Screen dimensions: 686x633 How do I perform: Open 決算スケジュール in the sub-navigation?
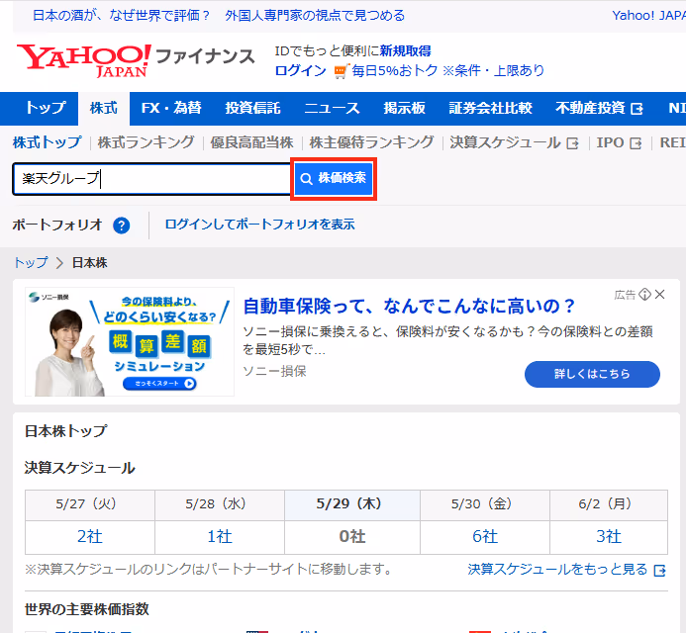point(514,142)
